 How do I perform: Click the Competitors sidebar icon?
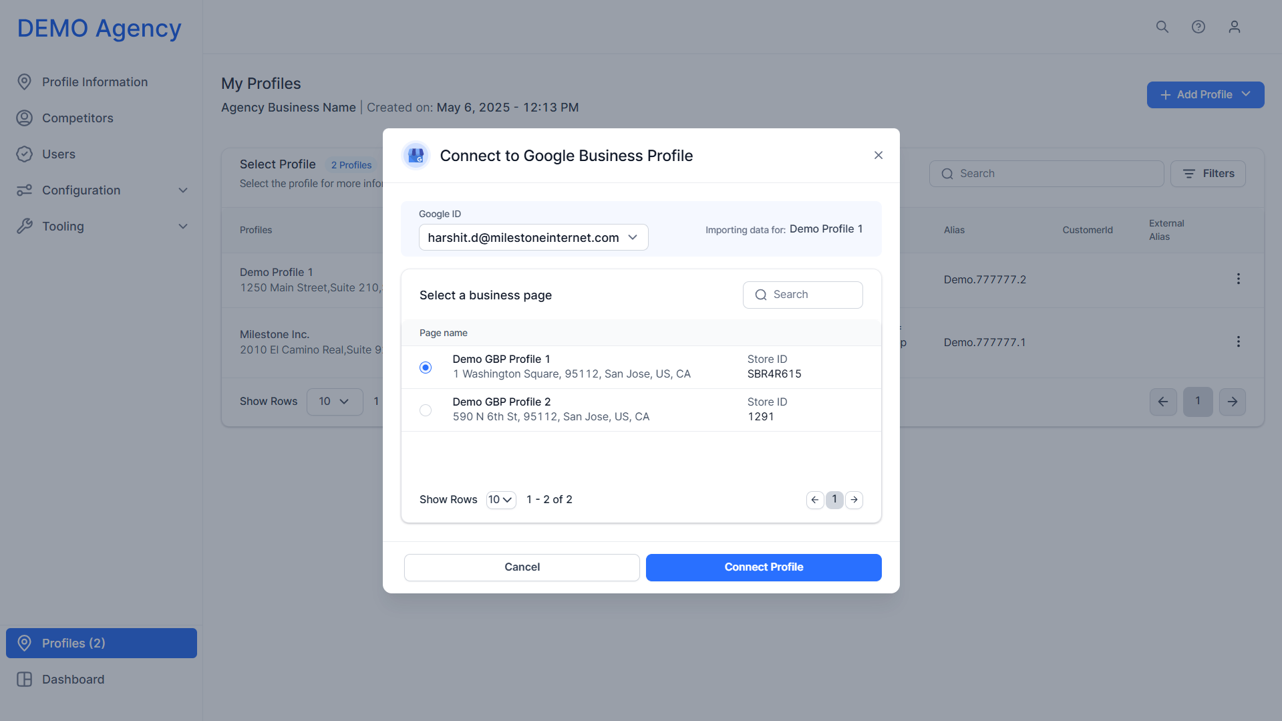(x=24, y=118)
